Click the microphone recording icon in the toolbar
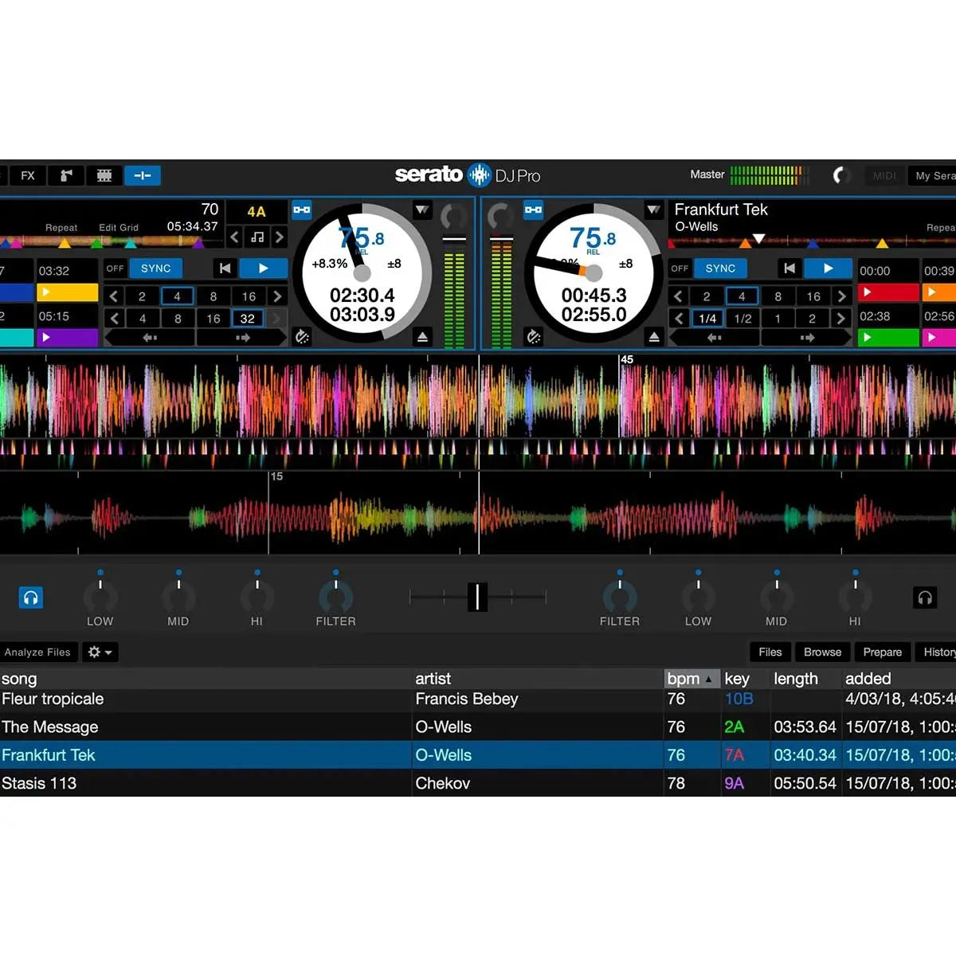 66,175
